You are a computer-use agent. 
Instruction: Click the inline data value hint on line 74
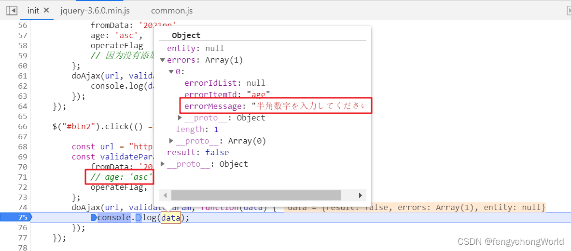(x=415, y=208)
